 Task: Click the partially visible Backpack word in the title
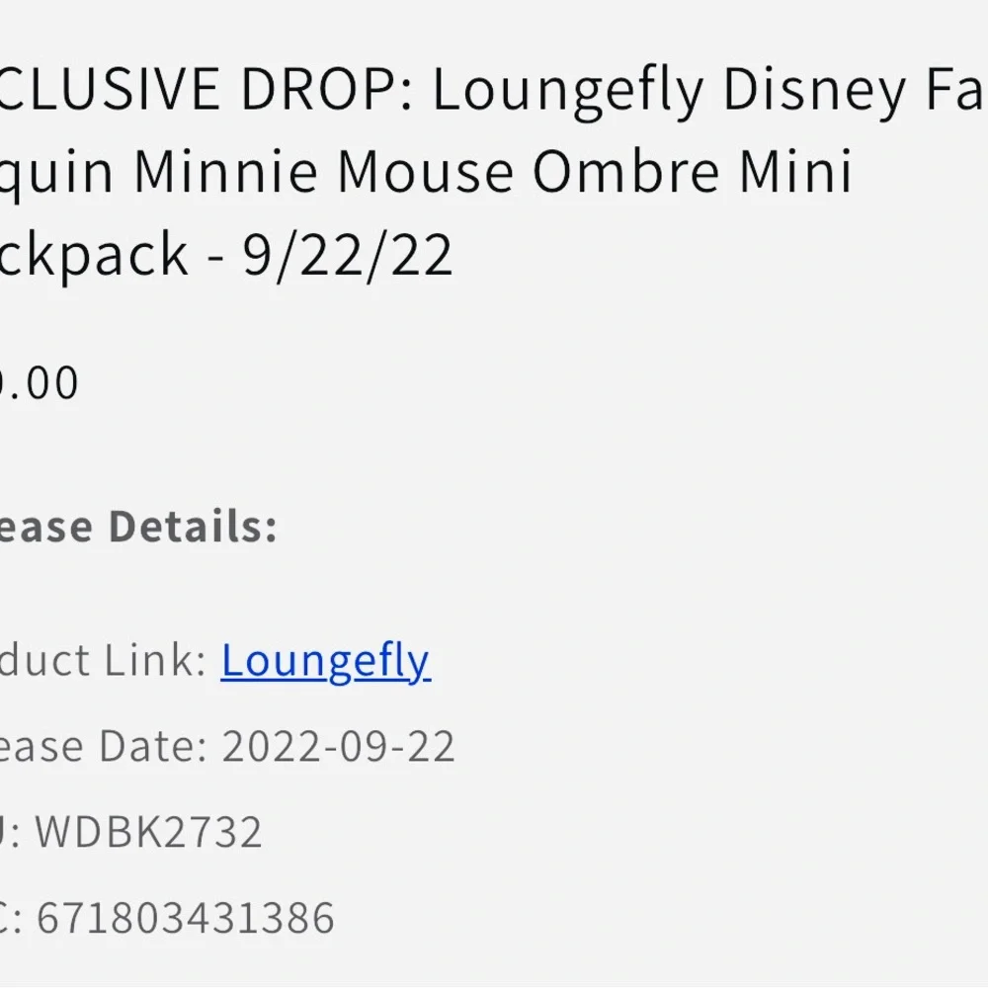coord(94,255)
